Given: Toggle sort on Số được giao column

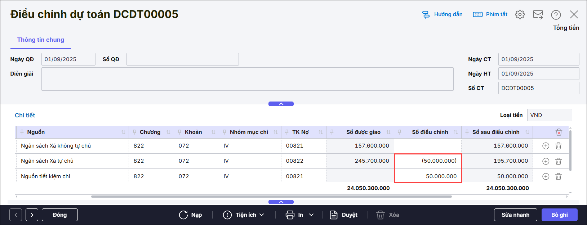Looking at the screenshot, I should coord(388,132).
